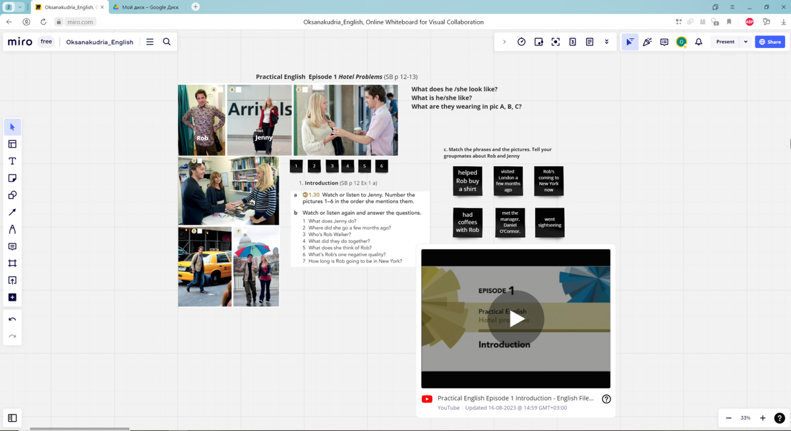Image resolution: width=791 pixels, height=431 pixels.
Task: Zoom out with the minus button
Action: point(728,418)
